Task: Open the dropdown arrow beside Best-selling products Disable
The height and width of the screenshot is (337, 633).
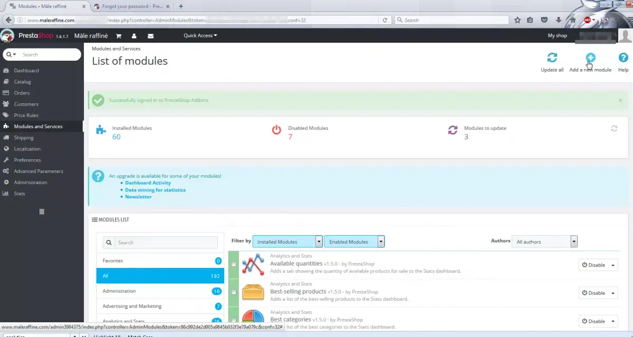Action: tap(613, 293)
